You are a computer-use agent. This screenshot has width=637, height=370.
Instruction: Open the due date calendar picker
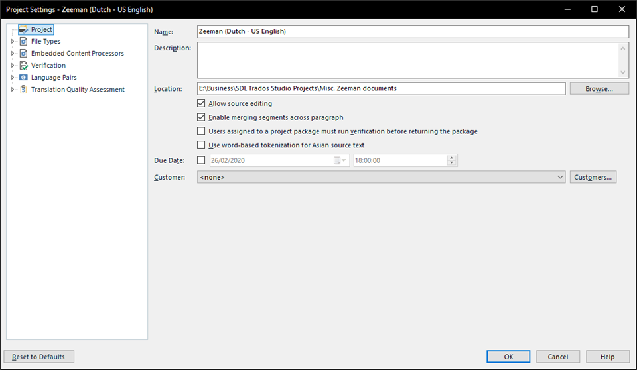click(340, 160)
